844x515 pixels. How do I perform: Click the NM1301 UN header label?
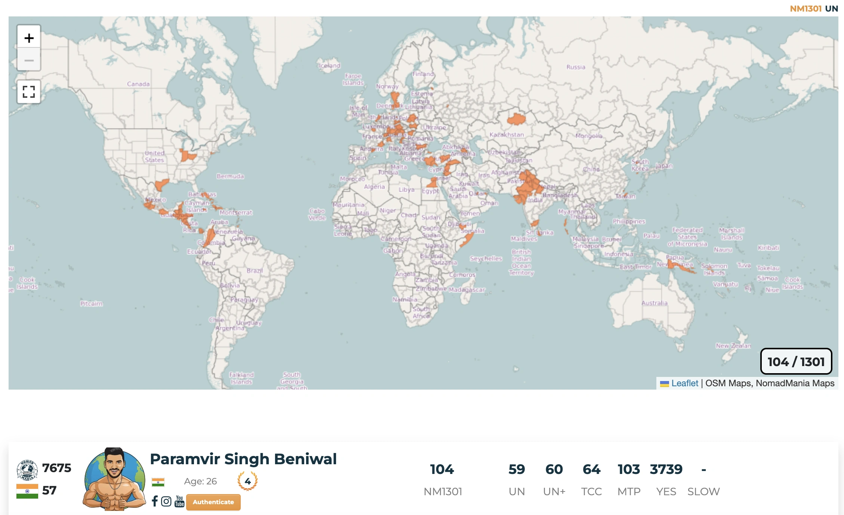(813, 9)
